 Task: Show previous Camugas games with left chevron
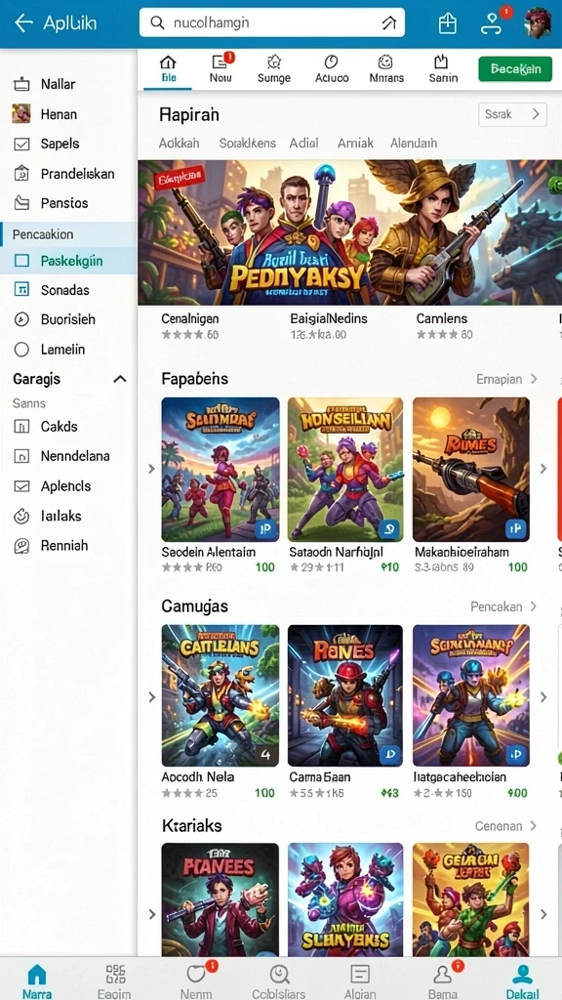[x=151, y=696]
